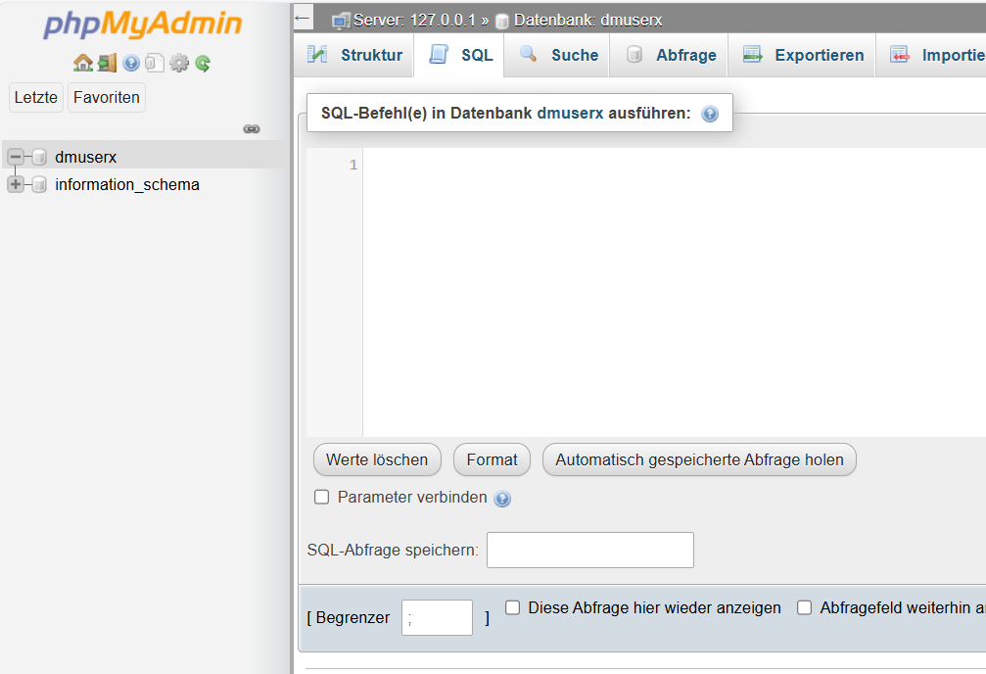Click the database icon in breadcrumb
Screen dimensions: 986x674
(501, 22)
